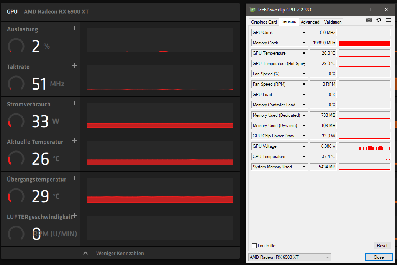Click the 730 MB dedicated memory value
This screenshot has height=265, width=397.
tap(323, 115)
